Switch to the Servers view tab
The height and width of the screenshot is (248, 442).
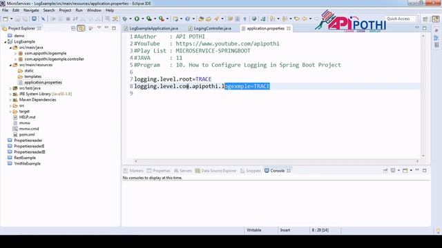183,171
